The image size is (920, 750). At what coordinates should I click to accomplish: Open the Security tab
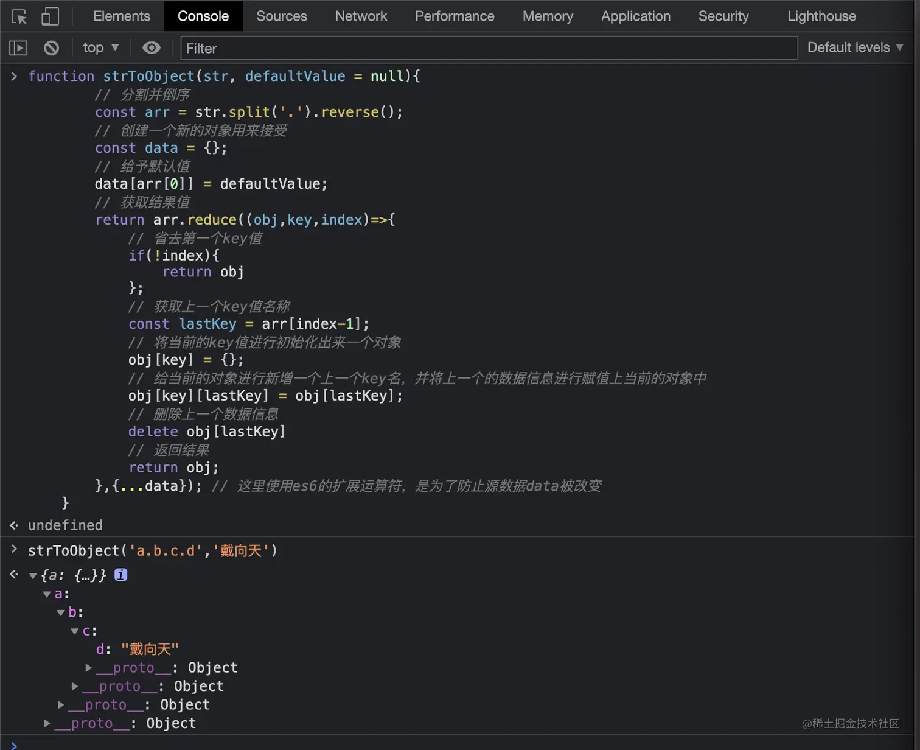(x=723, y=16)
